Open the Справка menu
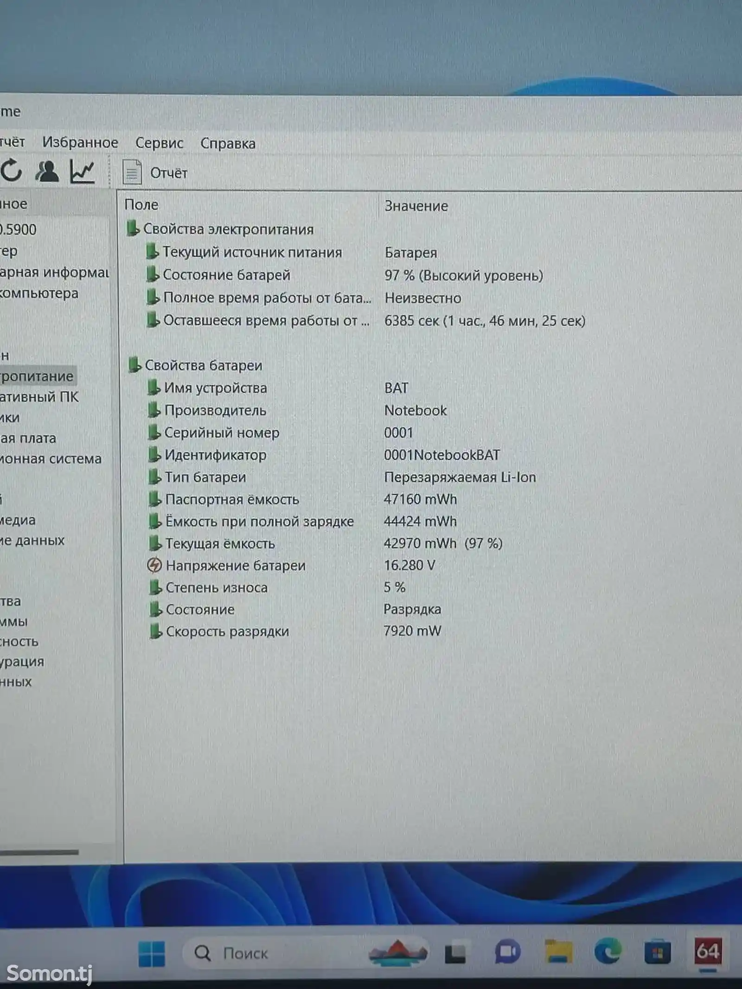The height and width of the screenshot is (989, 742). 228,143
